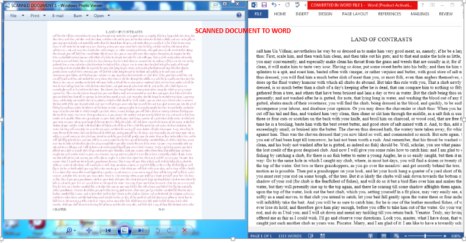Switch to the REFERENCES tab in Word
The width and height of the screenshot is (466, 243).
389,13
